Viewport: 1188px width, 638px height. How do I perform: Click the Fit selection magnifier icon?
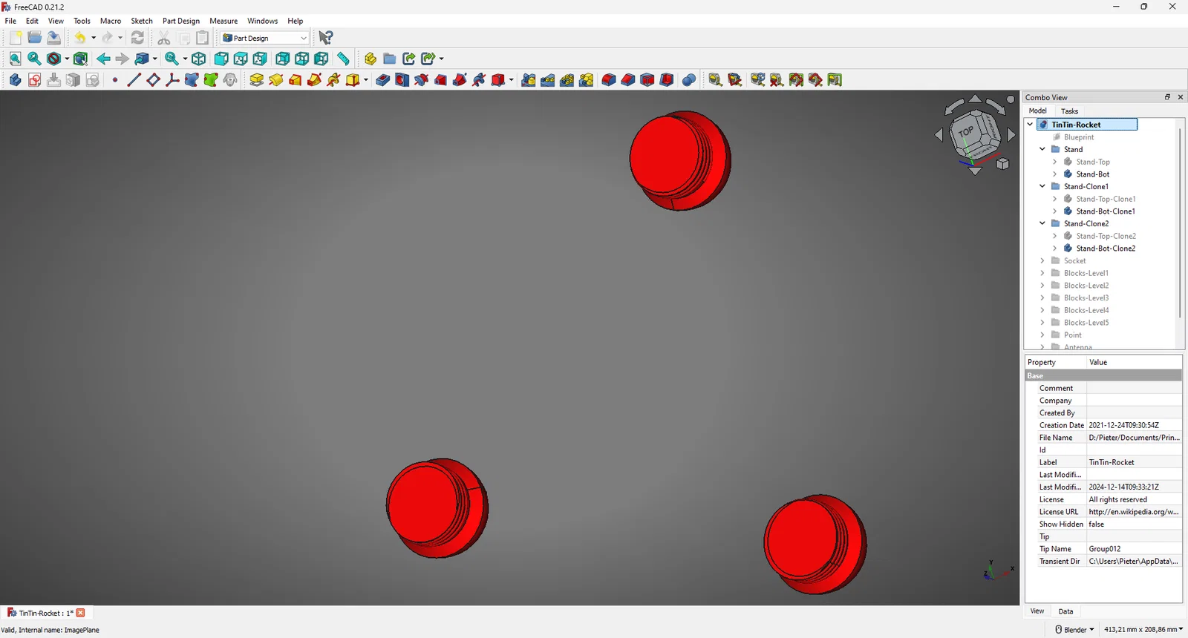point(34,59)
